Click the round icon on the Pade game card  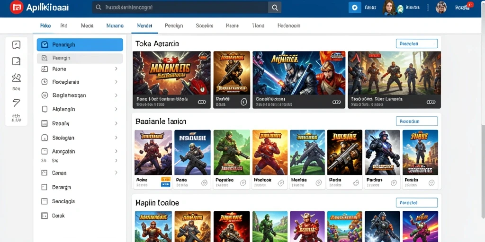[x=204, y=183]
